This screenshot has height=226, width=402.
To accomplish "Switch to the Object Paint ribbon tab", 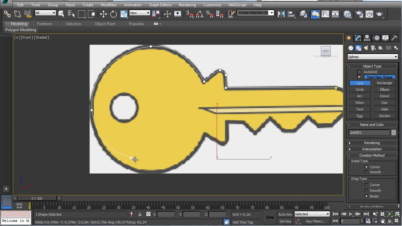I will pos(105,24).
